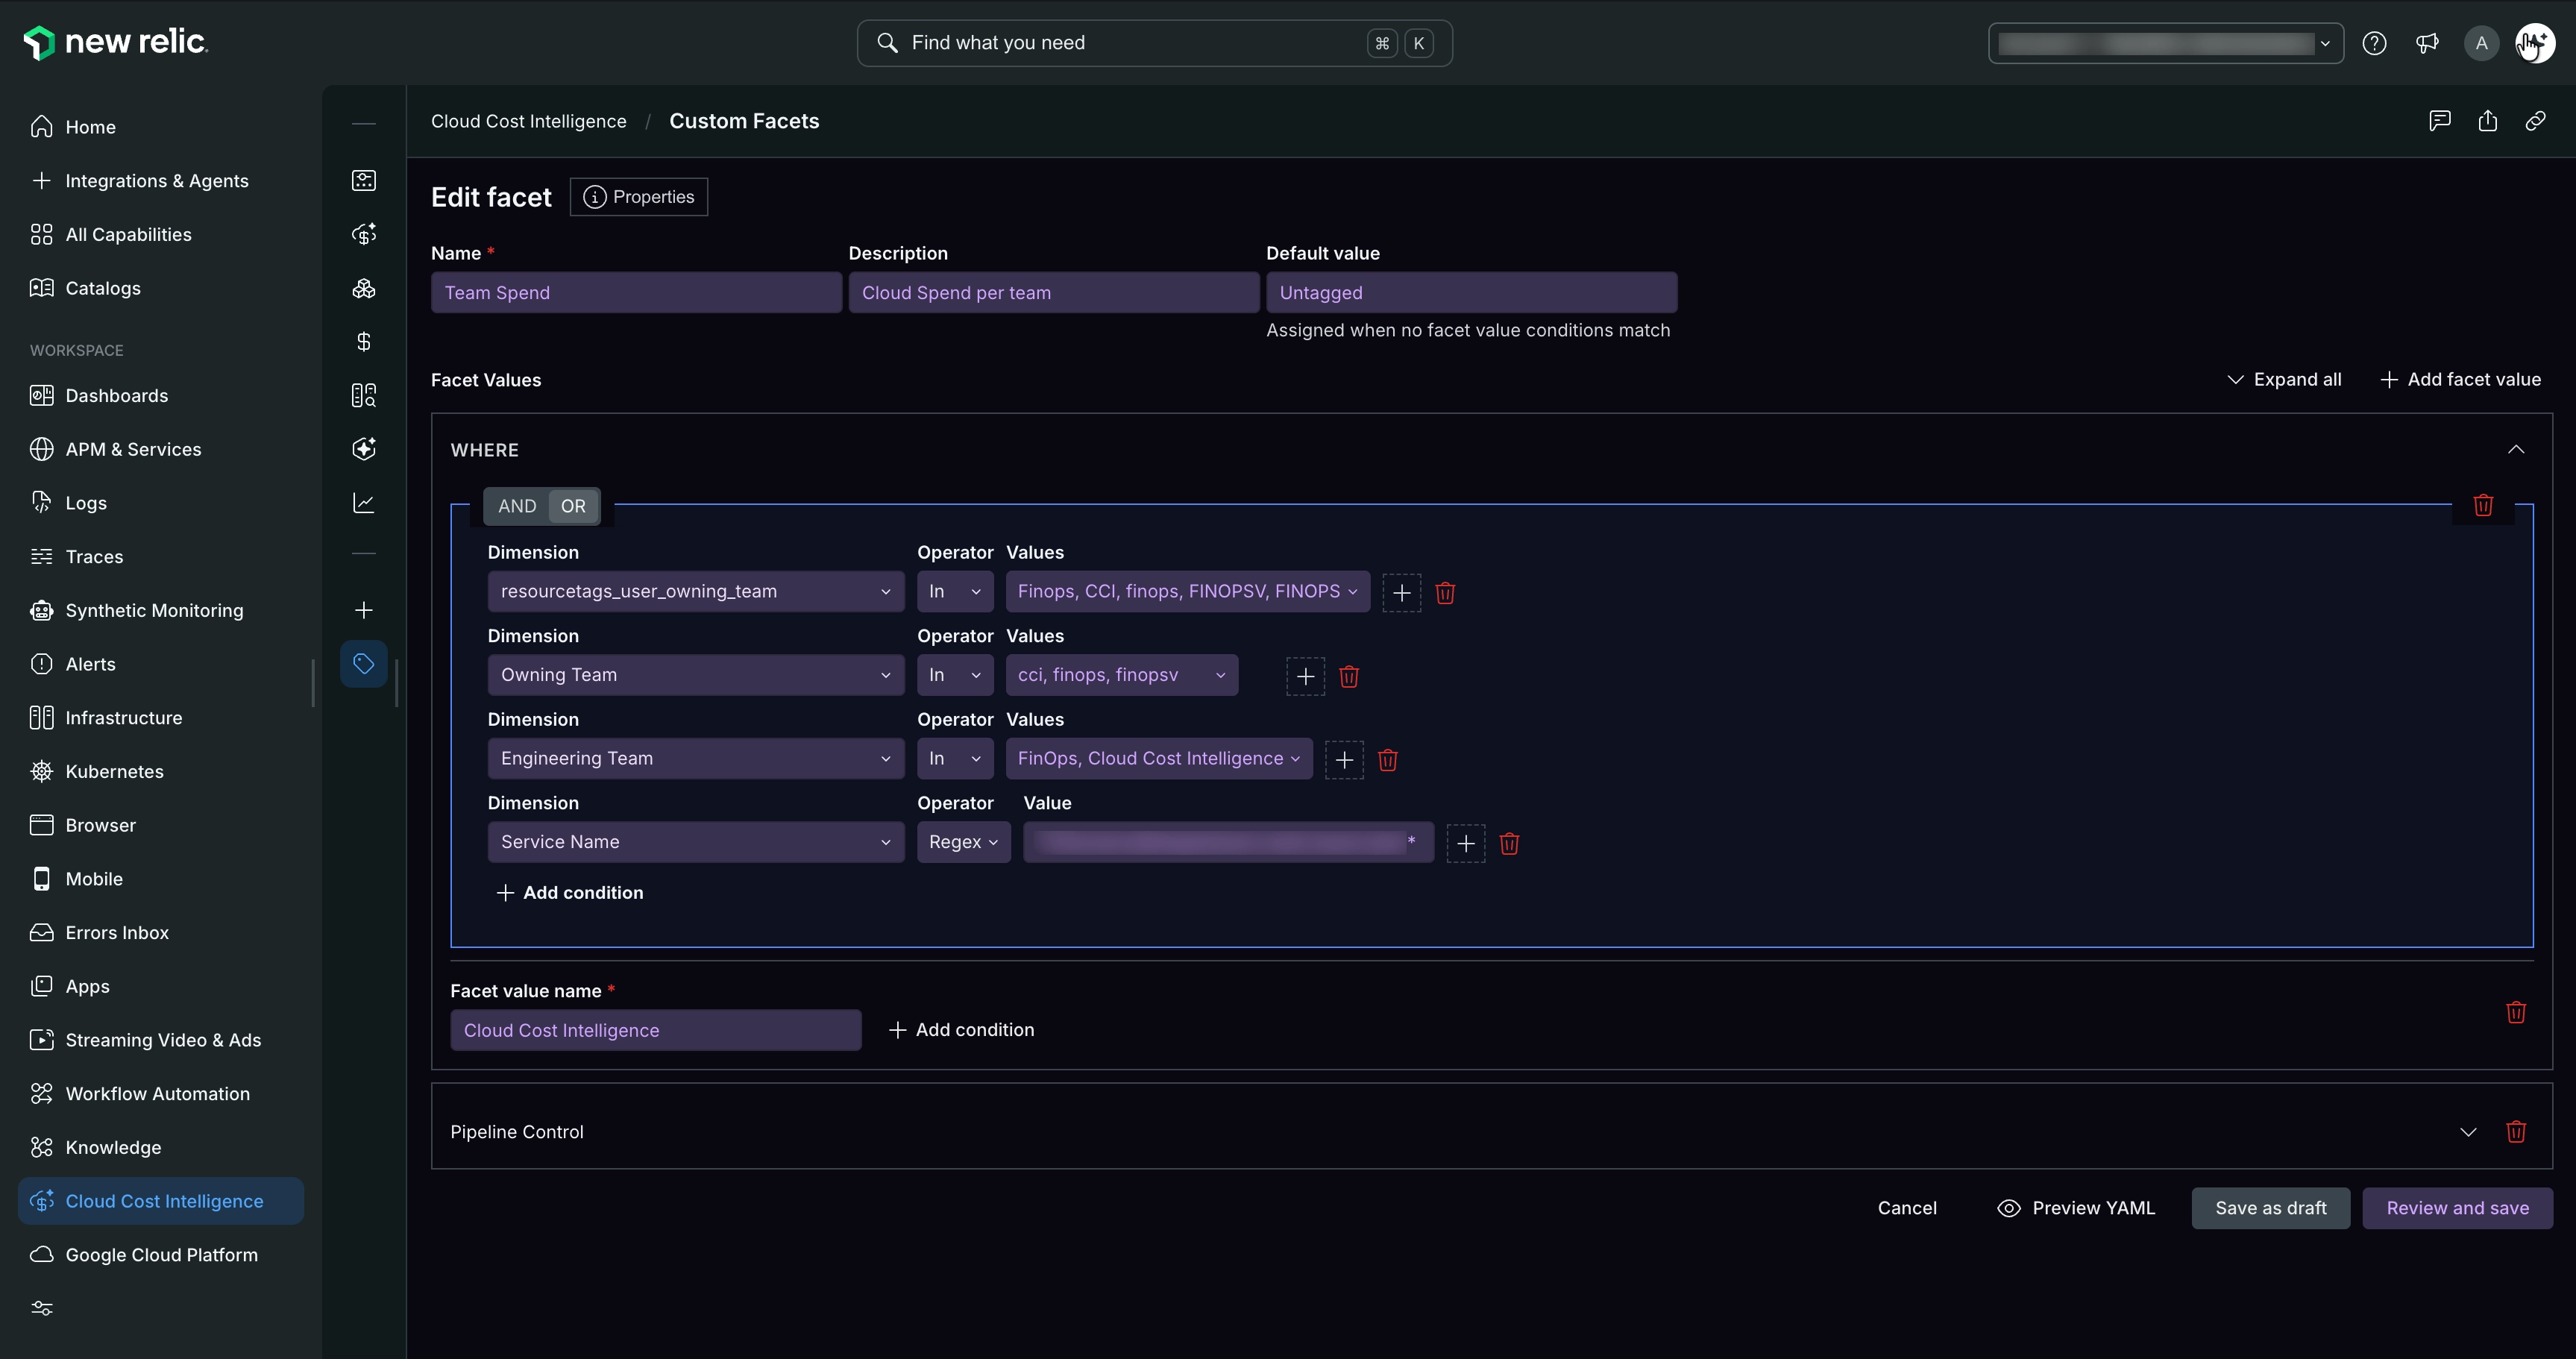
Task: Select the tag icon in secondary sidebar
Action: (x=364, y=664)
